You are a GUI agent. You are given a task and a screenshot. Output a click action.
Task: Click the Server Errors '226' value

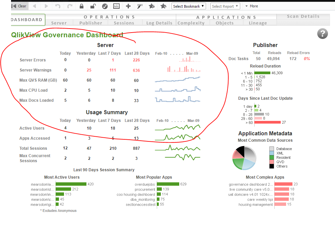click(x=136, y=60)
